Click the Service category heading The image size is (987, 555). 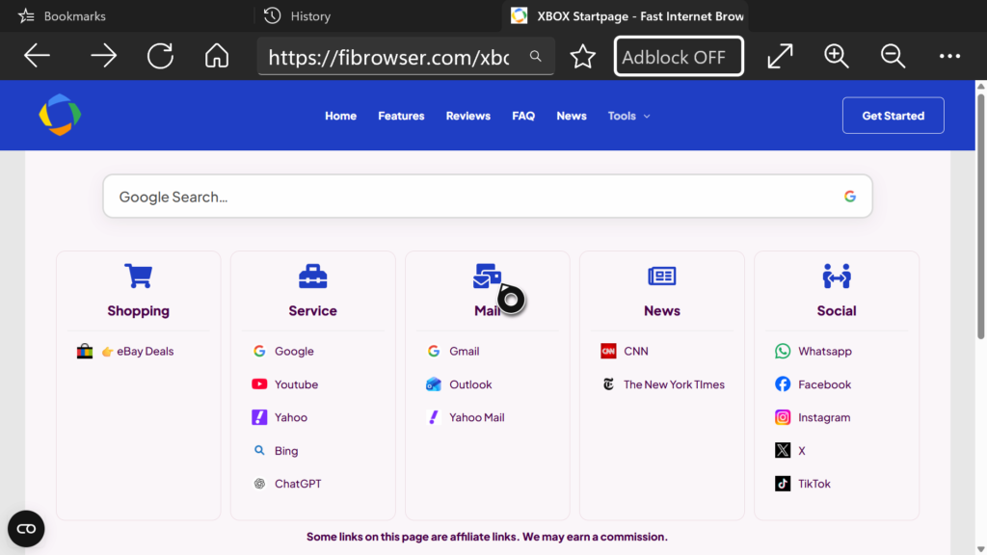click(313, 311)
